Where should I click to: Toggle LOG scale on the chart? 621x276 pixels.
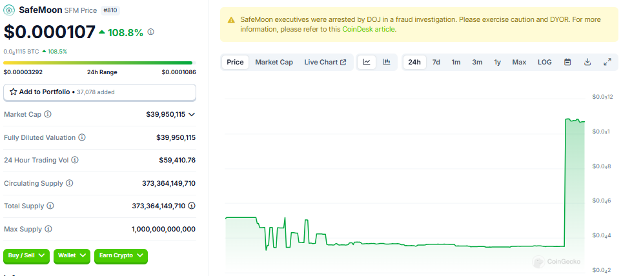click(544, 62)
